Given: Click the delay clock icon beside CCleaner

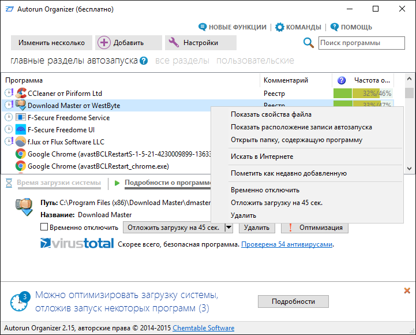Looking at the screenshot, I should pyautogui.click(x=9, y=93).
